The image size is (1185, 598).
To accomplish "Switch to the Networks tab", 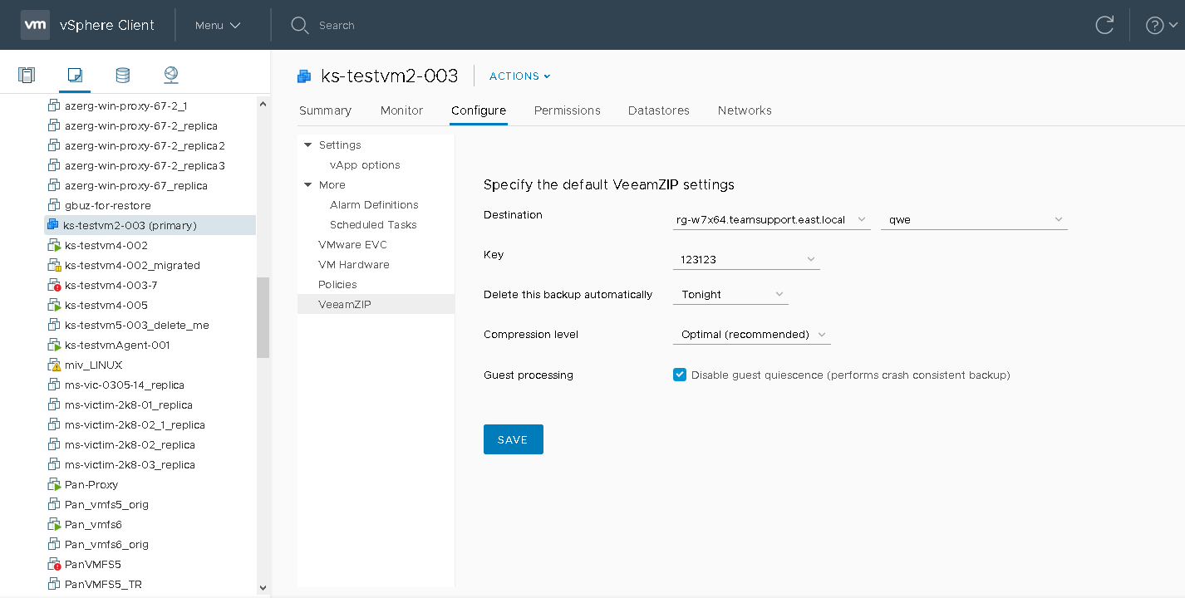I will (x=745, y=110).
